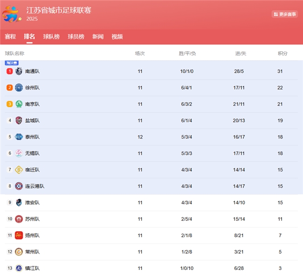
Task: Click the 宿迁队 yellow diamond badge
Action: click(x=19, y=170)
